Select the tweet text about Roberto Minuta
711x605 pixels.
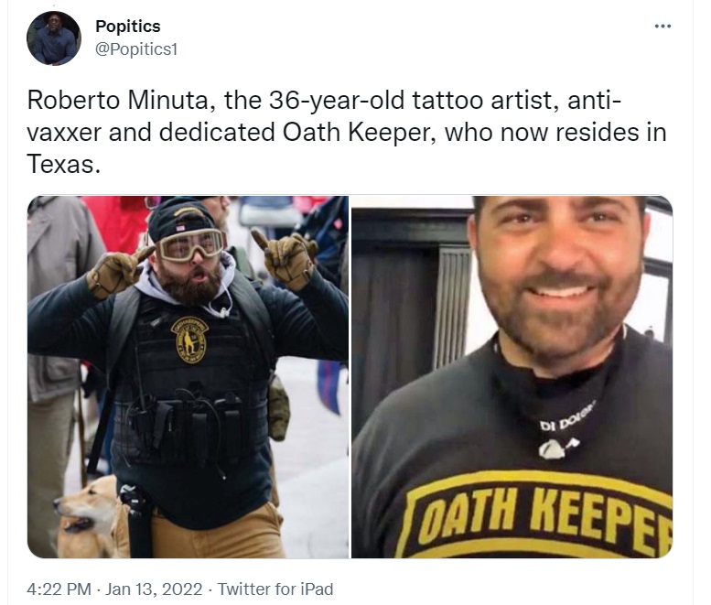(347, 132)
